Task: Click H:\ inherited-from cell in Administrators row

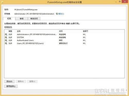Action: (x=84, y=34)
